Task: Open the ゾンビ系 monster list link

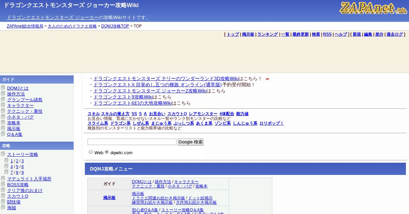Action: [x=223, y=123]
